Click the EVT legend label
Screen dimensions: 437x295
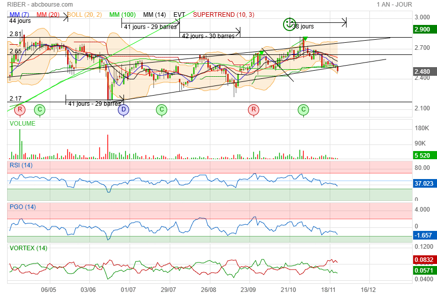(x=179, y=14)
